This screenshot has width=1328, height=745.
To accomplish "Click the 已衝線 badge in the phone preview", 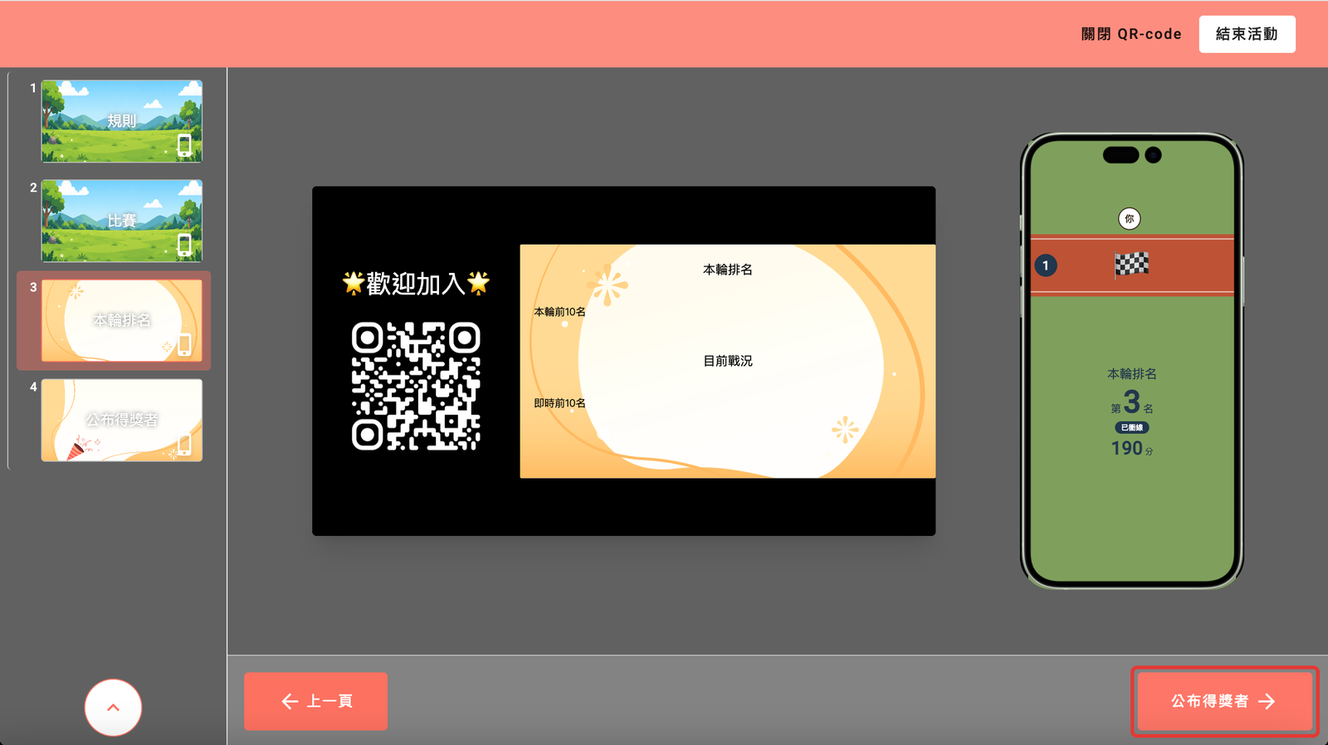I will 1132,428.
